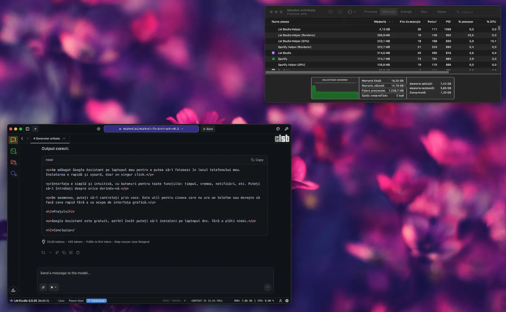
Task: Toggle the sidebar panel visibility button
Action: coord(27,129)
